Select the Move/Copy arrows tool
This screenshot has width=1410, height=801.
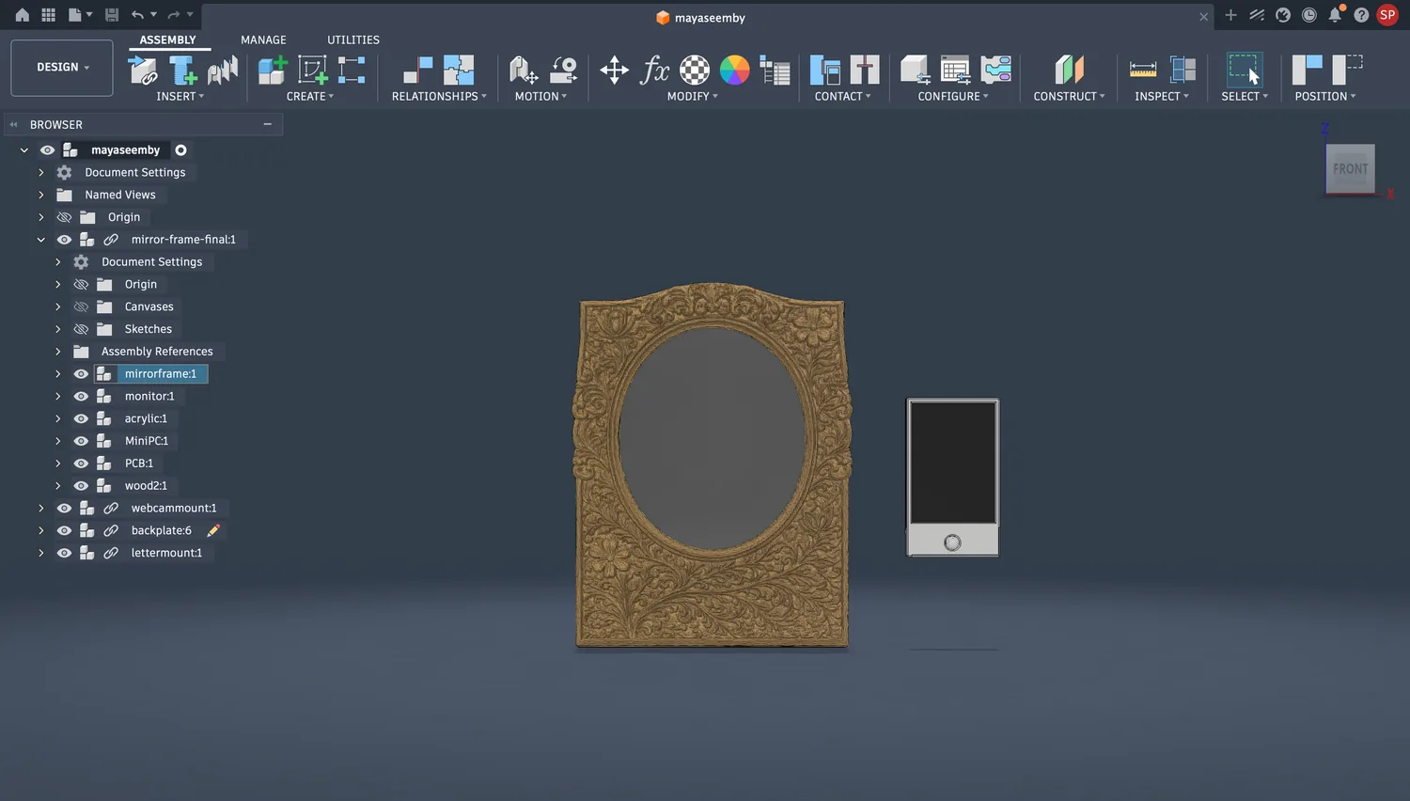[x=615, y=71]
